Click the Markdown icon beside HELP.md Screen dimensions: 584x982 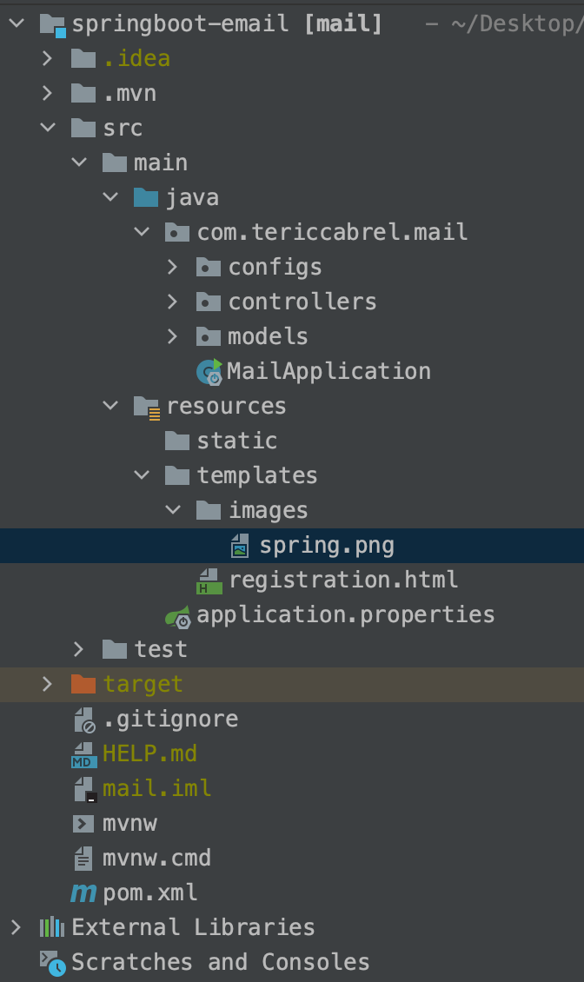point(84,753)
